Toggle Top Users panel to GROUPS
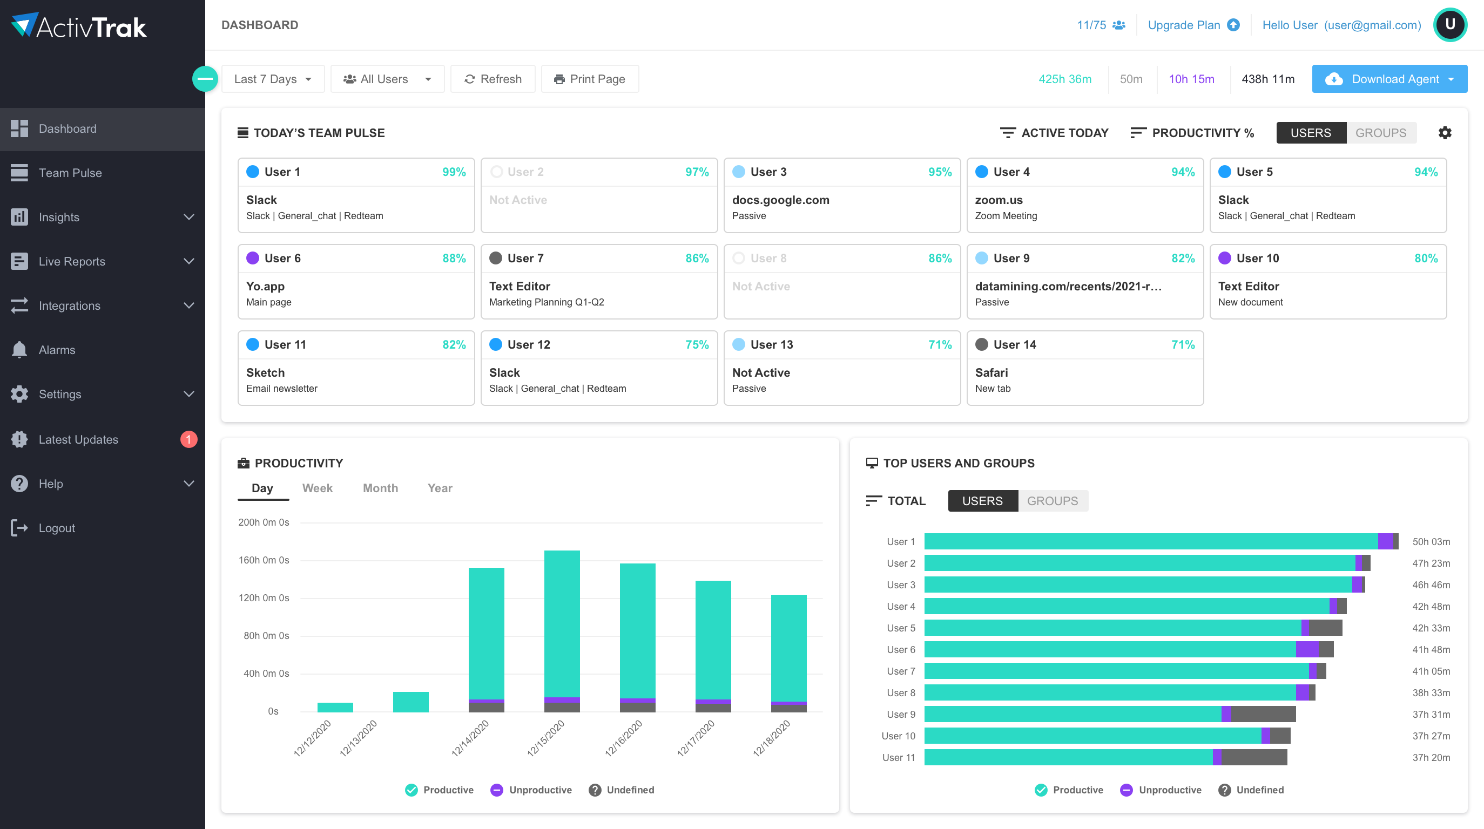 coord(1053,500)
